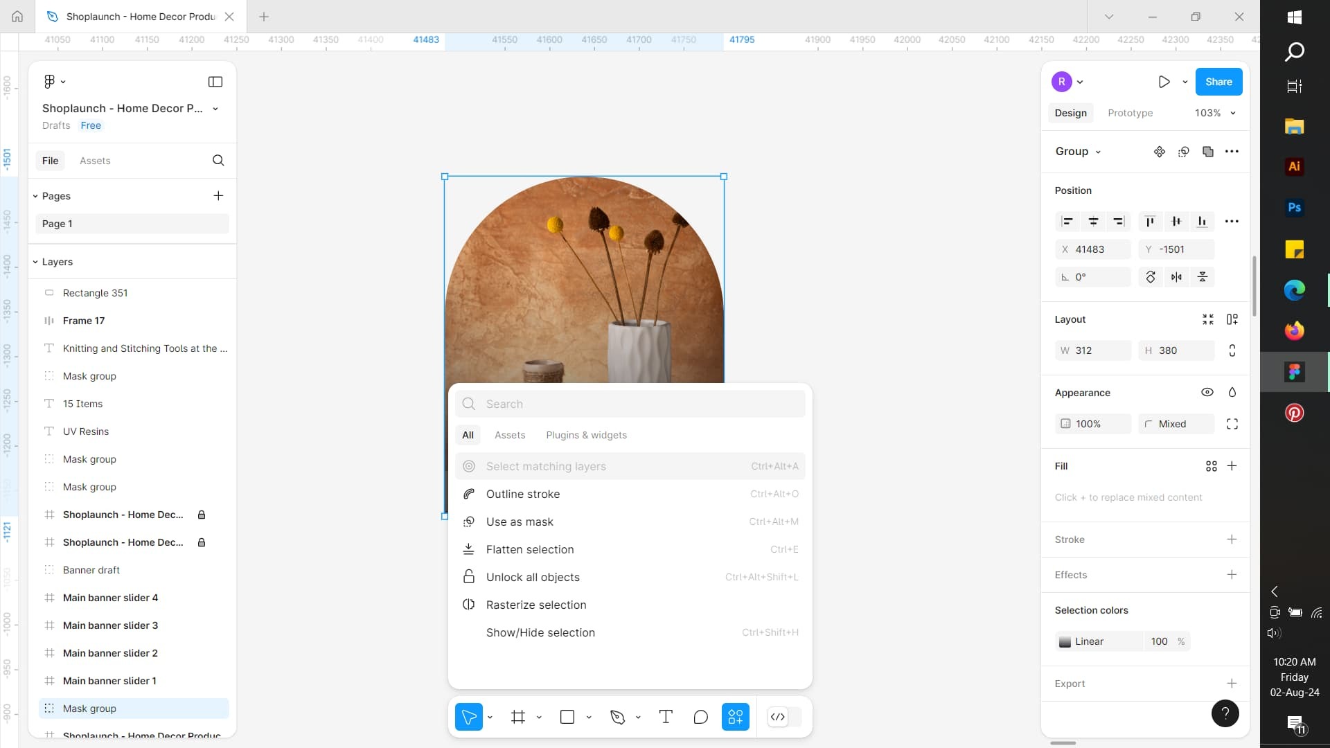Align selection right
1330x748 pixels.
tap(1119, 222)
